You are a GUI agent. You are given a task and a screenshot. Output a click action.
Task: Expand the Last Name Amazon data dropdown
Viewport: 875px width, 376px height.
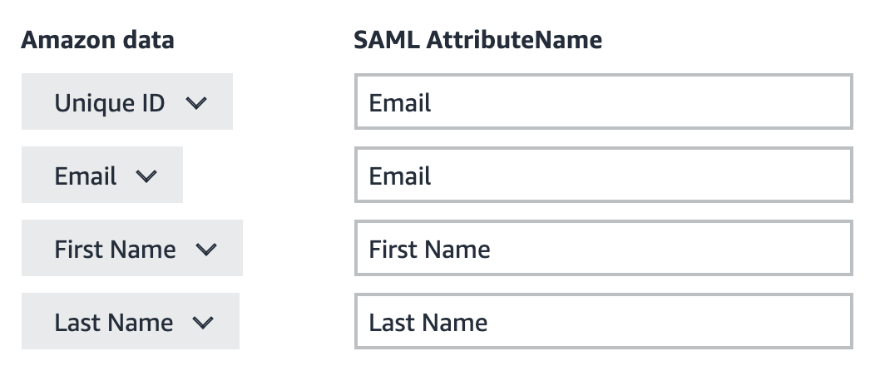(131, 321)
